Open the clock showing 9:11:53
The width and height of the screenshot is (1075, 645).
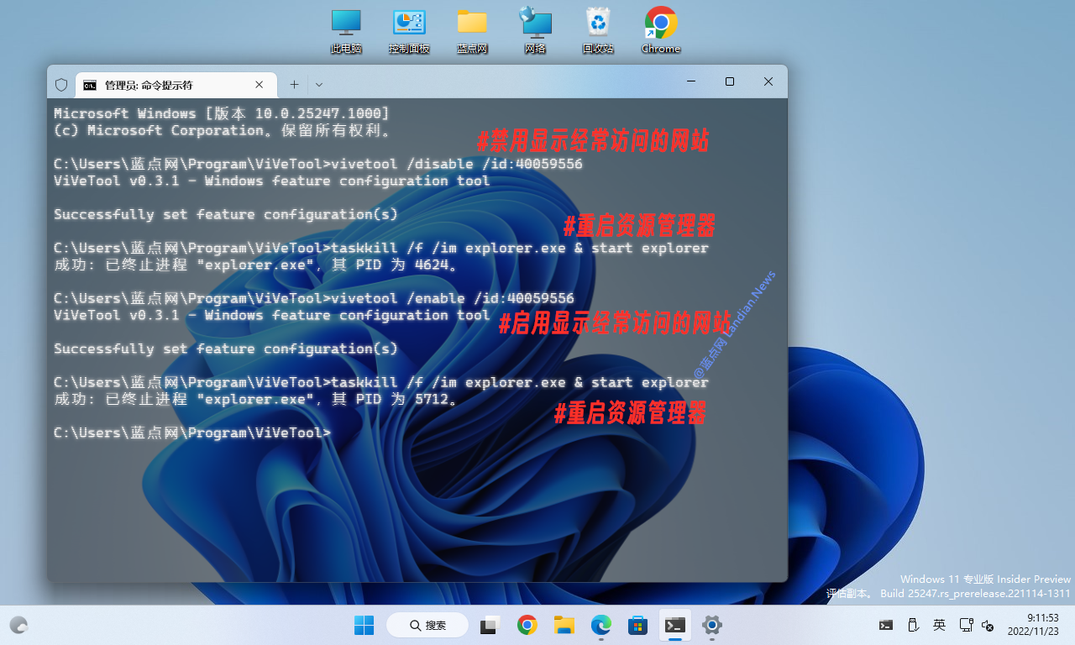(1041, 624)
